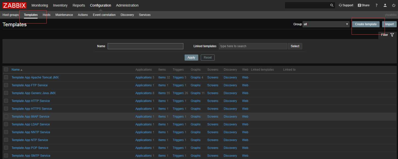Open the Reports menu

79,5
